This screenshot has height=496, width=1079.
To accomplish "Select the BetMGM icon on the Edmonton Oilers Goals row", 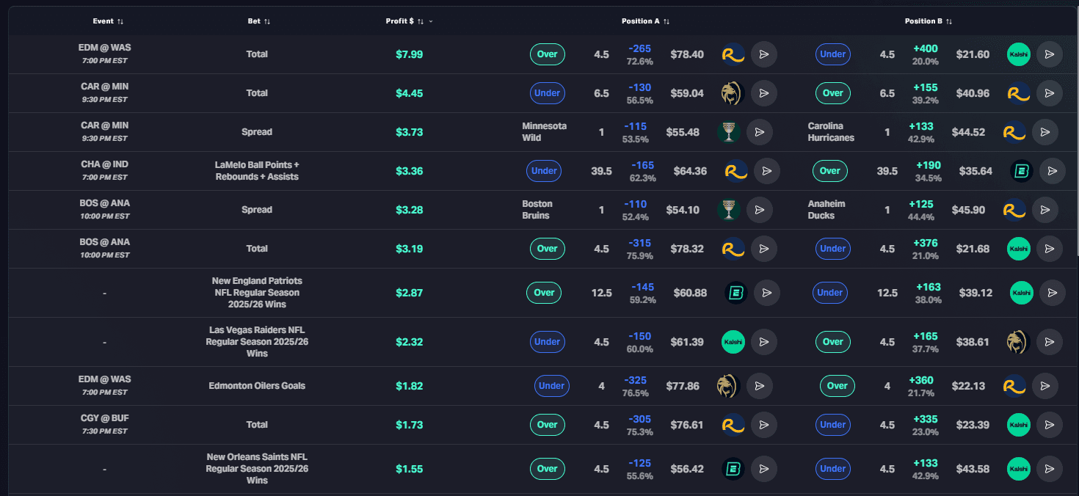I will (729, 385).
